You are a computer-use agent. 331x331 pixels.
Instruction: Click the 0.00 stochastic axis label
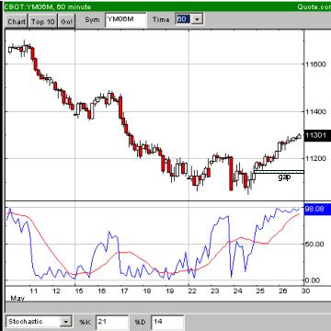(313, 280)
